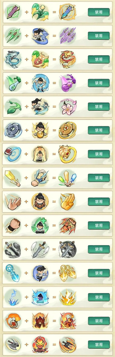This screenshot has width=115, height=357.
Task: Click the red demon face skill icon
Action: (x=40, y=320)
